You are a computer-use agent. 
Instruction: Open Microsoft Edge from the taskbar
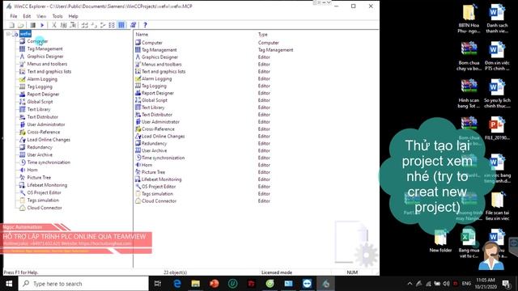coord(177,284)
